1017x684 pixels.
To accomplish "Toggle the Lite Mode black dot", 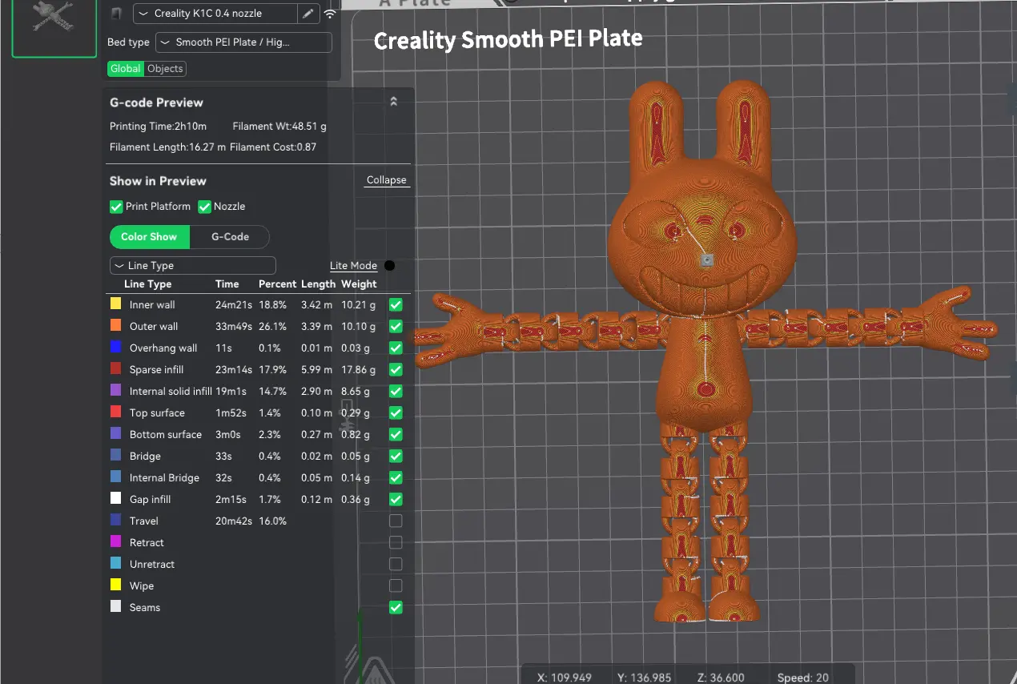I will 389,266.
